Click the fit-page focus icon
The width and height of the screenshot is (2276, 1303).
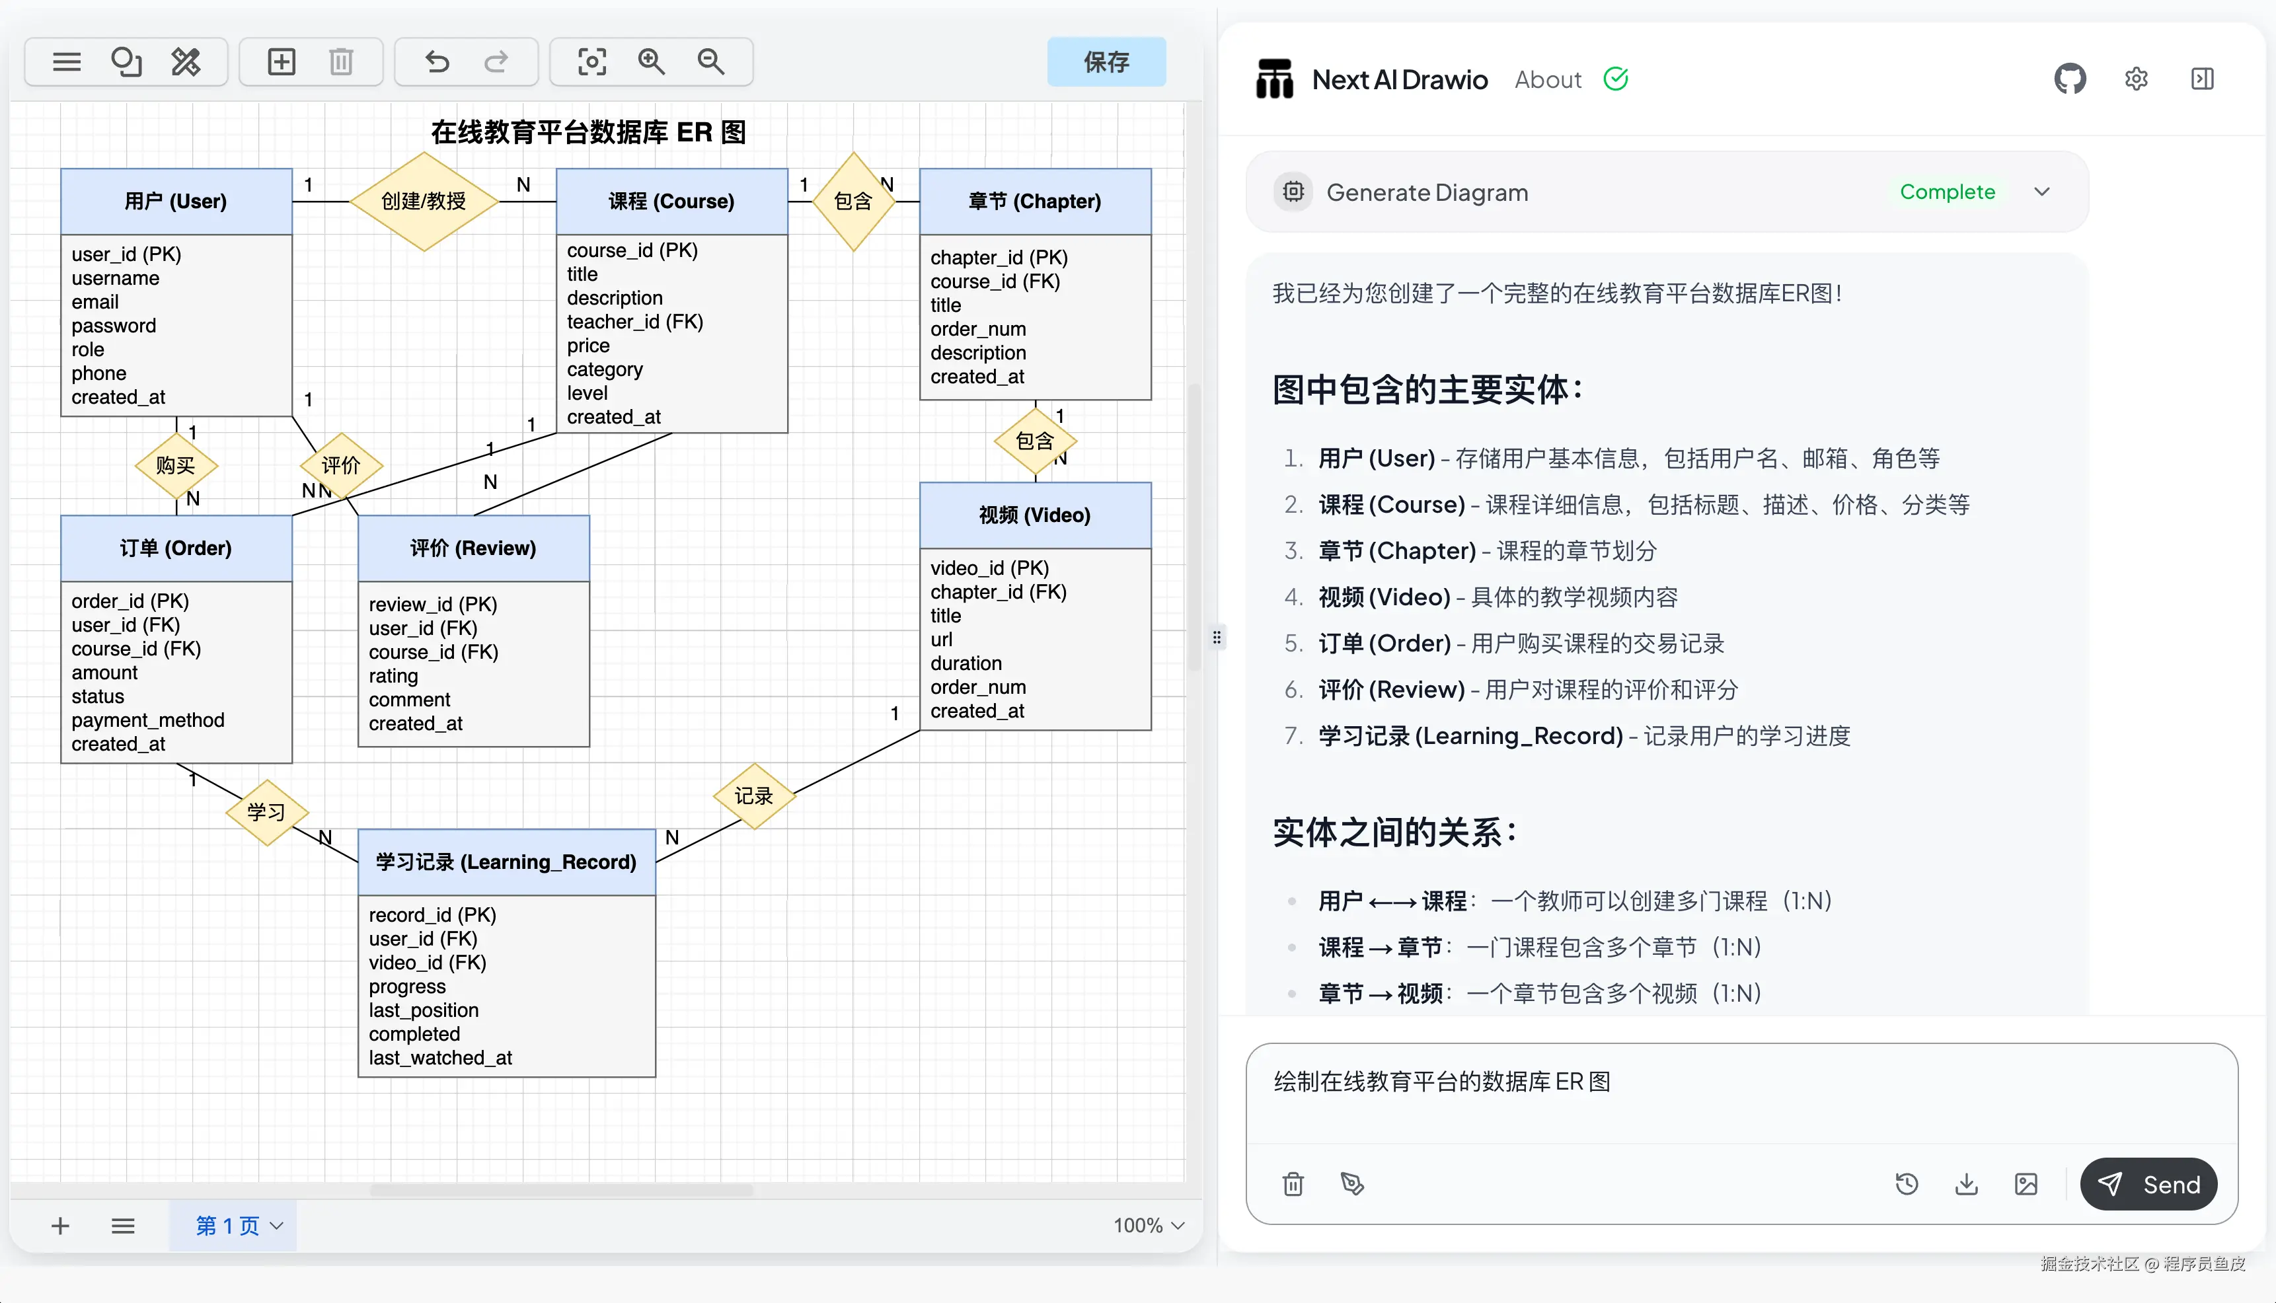(x=591, y=61)
